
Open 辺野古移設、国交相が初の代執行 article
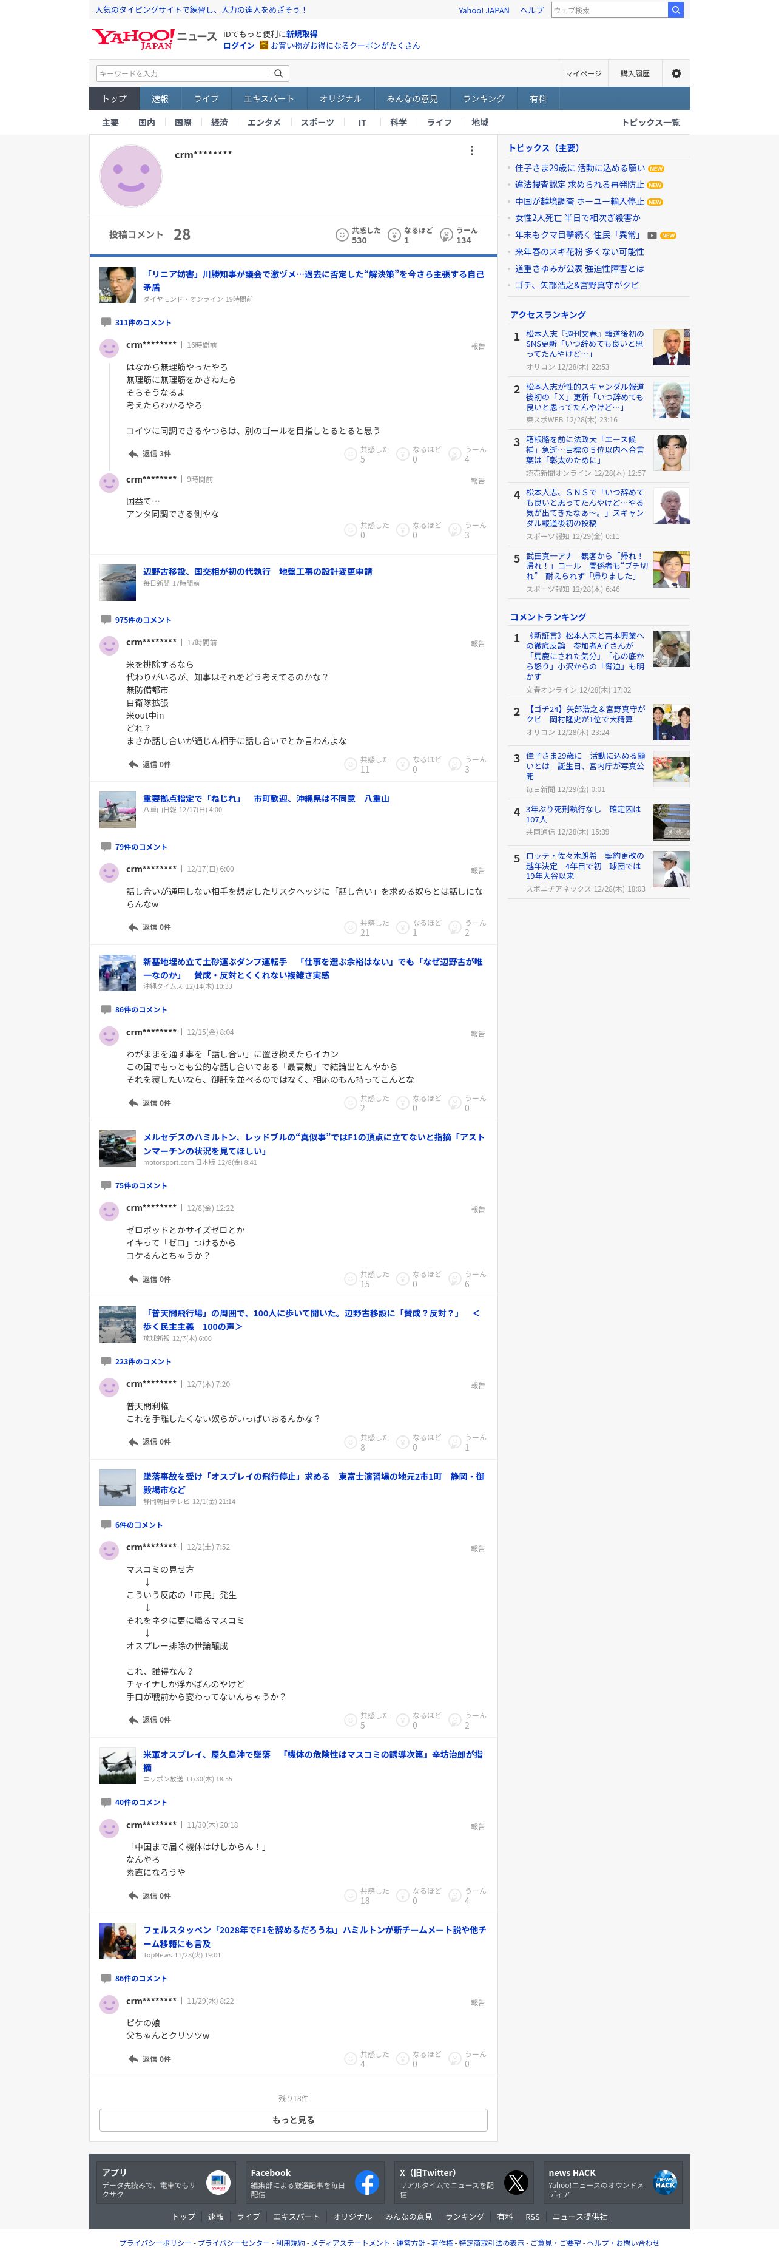coord(258,571)
